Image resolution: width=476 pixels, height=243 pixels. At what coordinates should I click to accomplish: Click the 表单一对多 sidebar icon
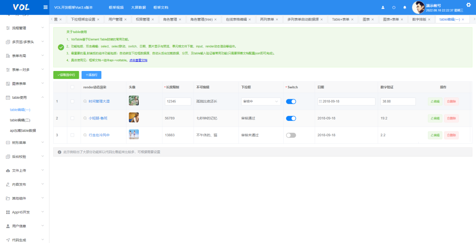(x=8, y=70)
